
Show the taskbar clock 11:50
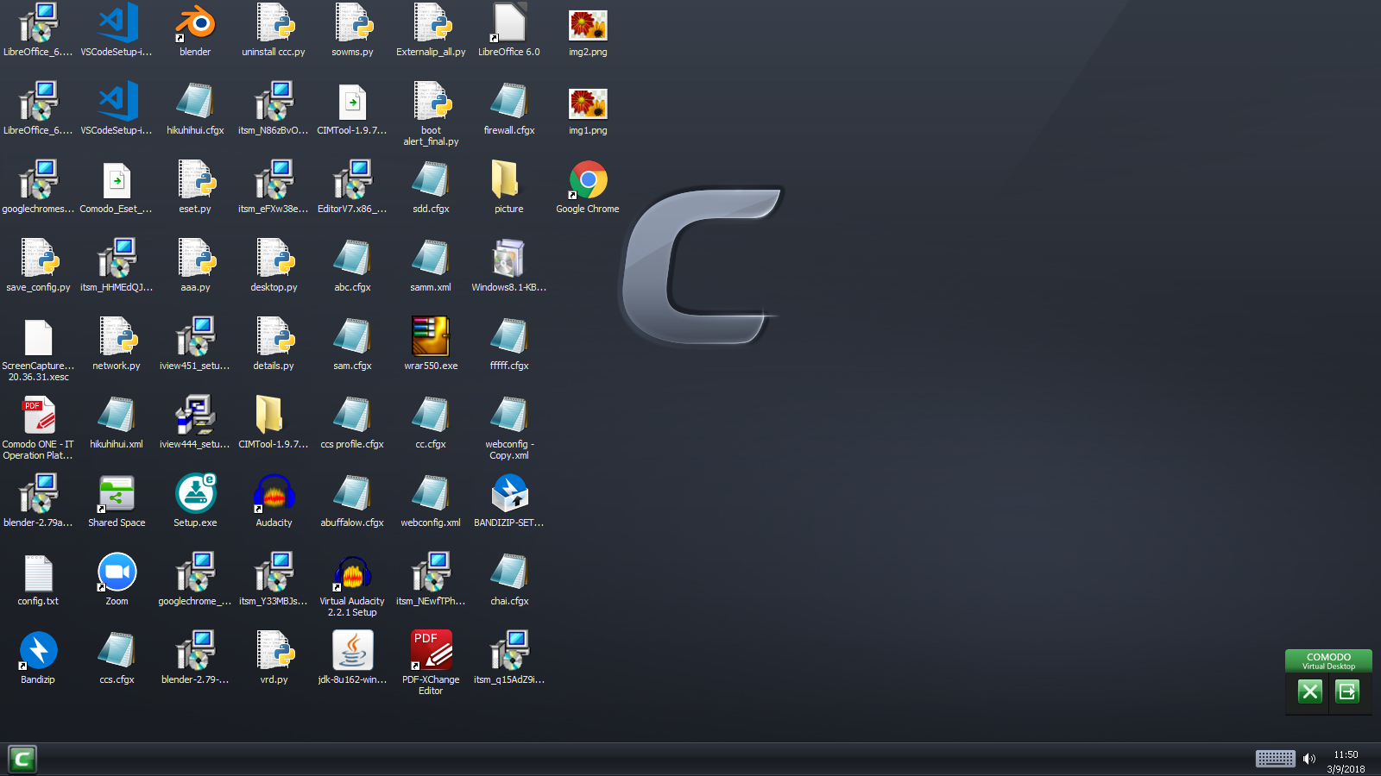(1346, 754)
